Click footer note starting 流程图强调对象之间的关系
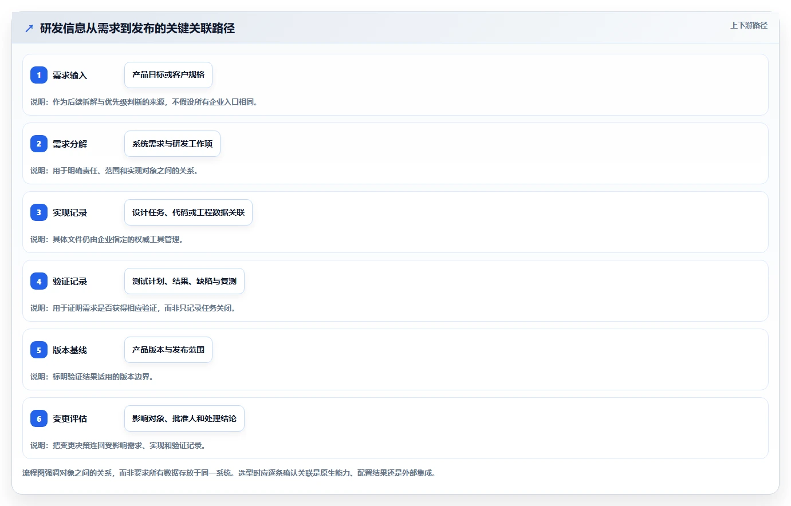This screenshot has width=791, height=506. 231,473
